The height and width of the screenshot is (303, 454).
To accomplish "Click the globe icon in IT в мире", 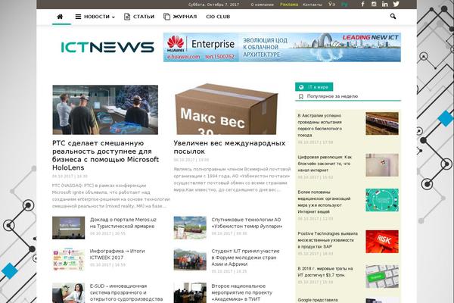I will click(x=301, y=87).
